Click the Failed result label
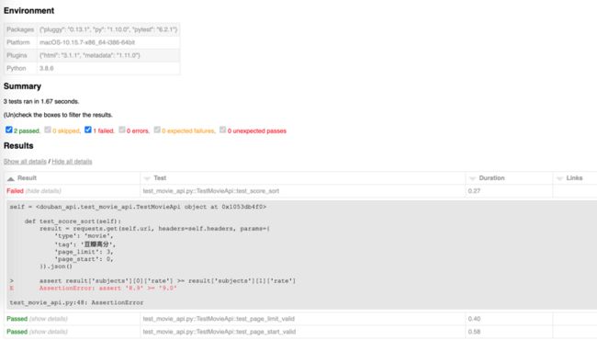Screen dimensions: 597x340 (16, 191)
